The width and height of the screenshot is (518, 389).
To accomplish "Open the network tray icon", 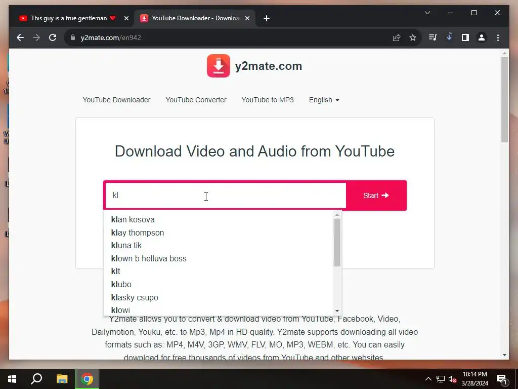I will click(x=441, y=379).
